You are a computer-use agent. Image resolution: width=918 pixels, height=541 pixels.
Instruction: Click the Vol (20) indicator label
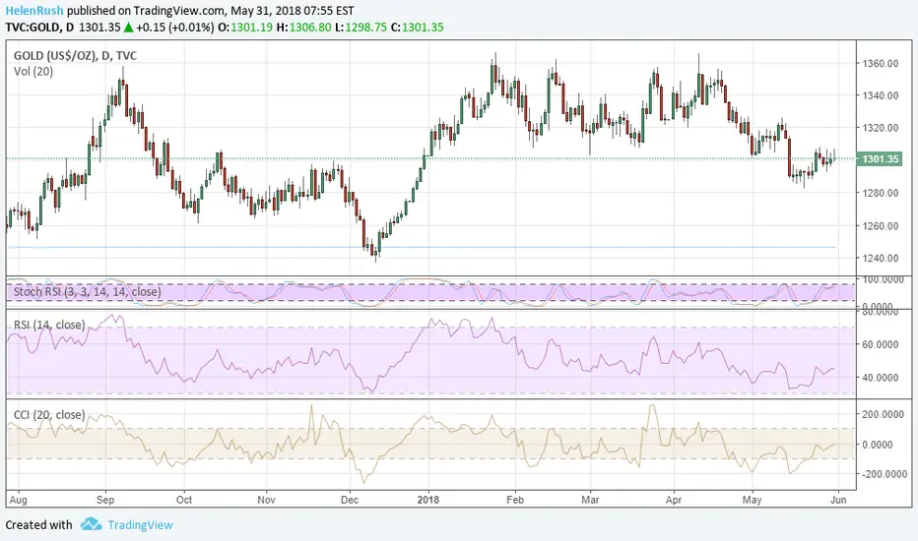coord(33,72)
